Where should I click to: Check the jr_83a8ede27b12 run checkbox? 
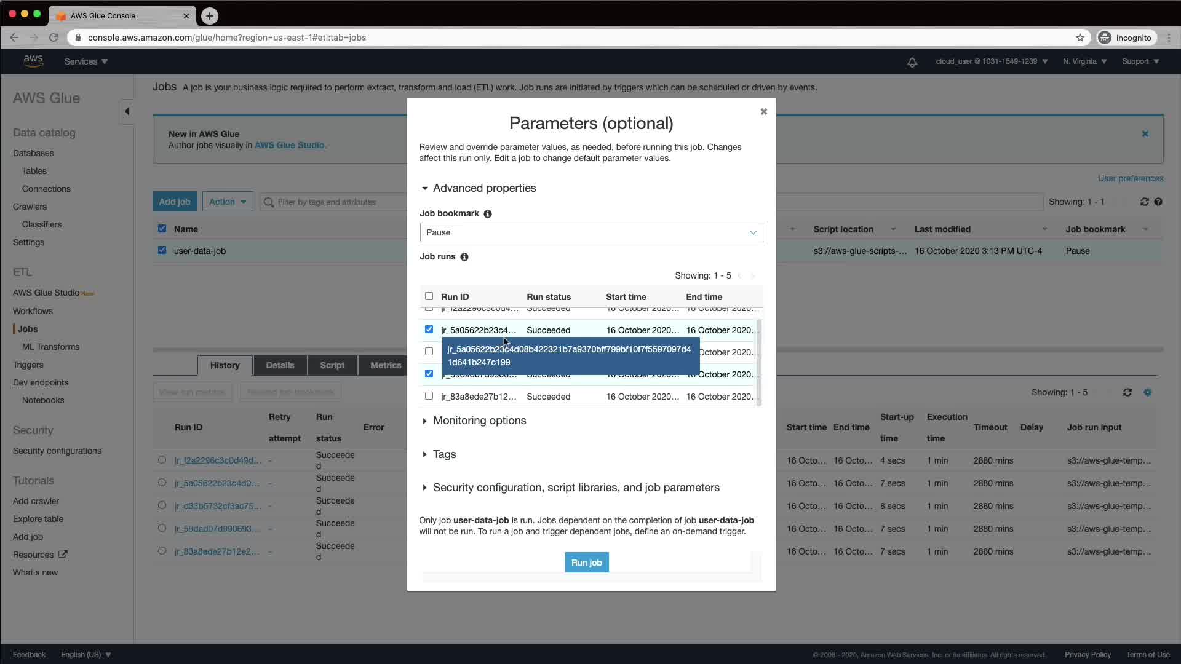[x=429, y=396]
